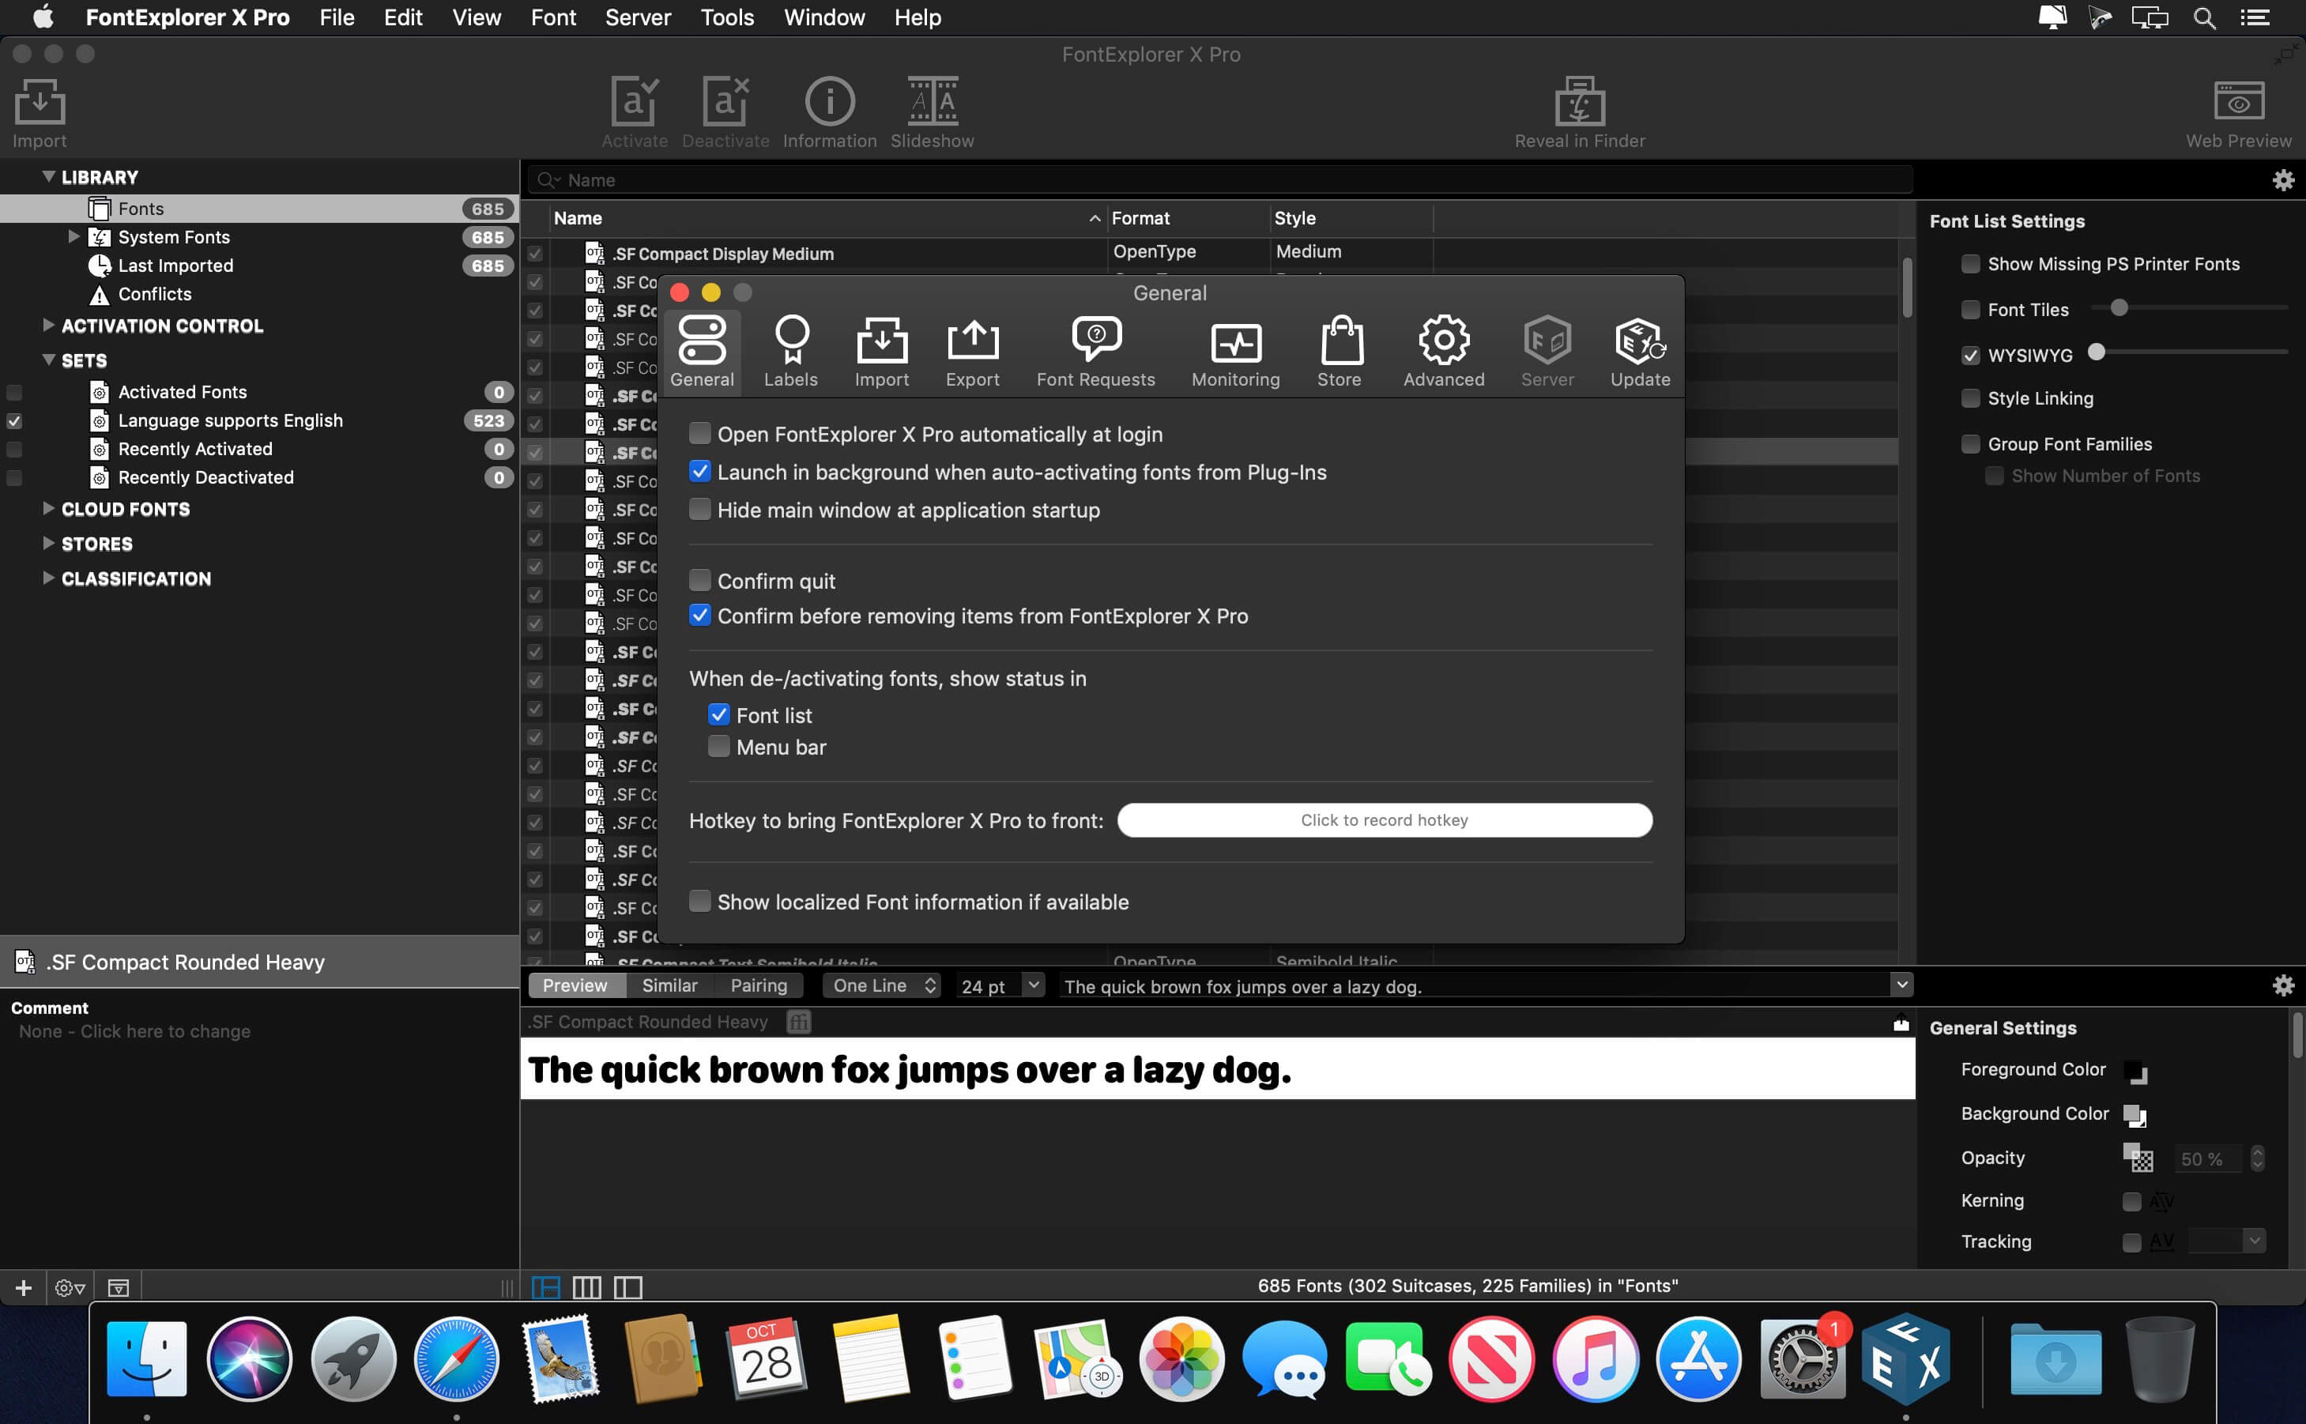The height and width of the screenshot is (1424, 2306).
Task: Open the Tools menu
Action: [727, 18]
